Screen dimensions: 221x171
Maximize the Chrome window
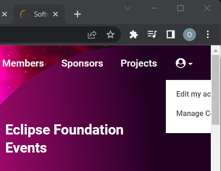tap(180, 8)
